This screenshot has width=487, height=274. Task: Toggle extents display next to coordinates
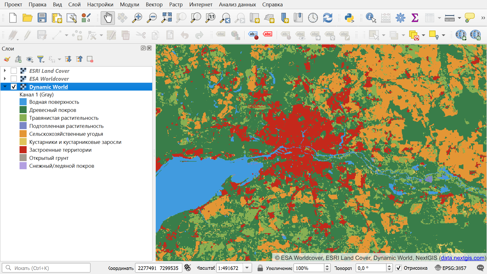pyautogui.click(x=187, y=268)
